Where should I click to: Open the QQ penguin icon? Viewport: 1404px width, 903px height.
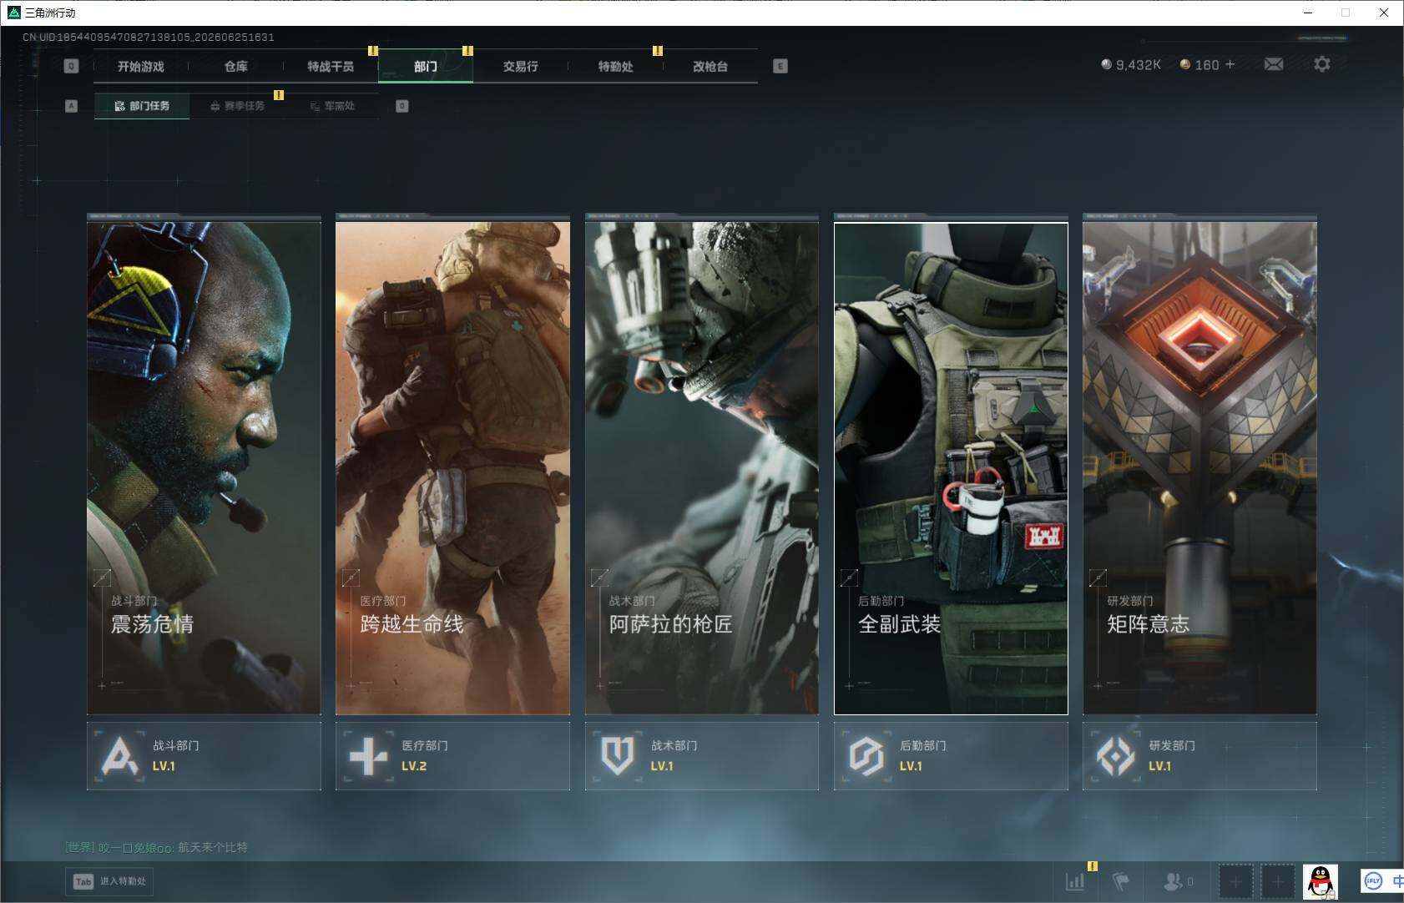1321,881
